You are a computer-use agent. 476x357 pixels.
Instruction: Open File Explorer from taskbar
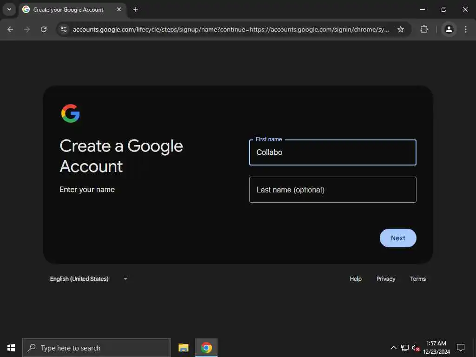183,348
